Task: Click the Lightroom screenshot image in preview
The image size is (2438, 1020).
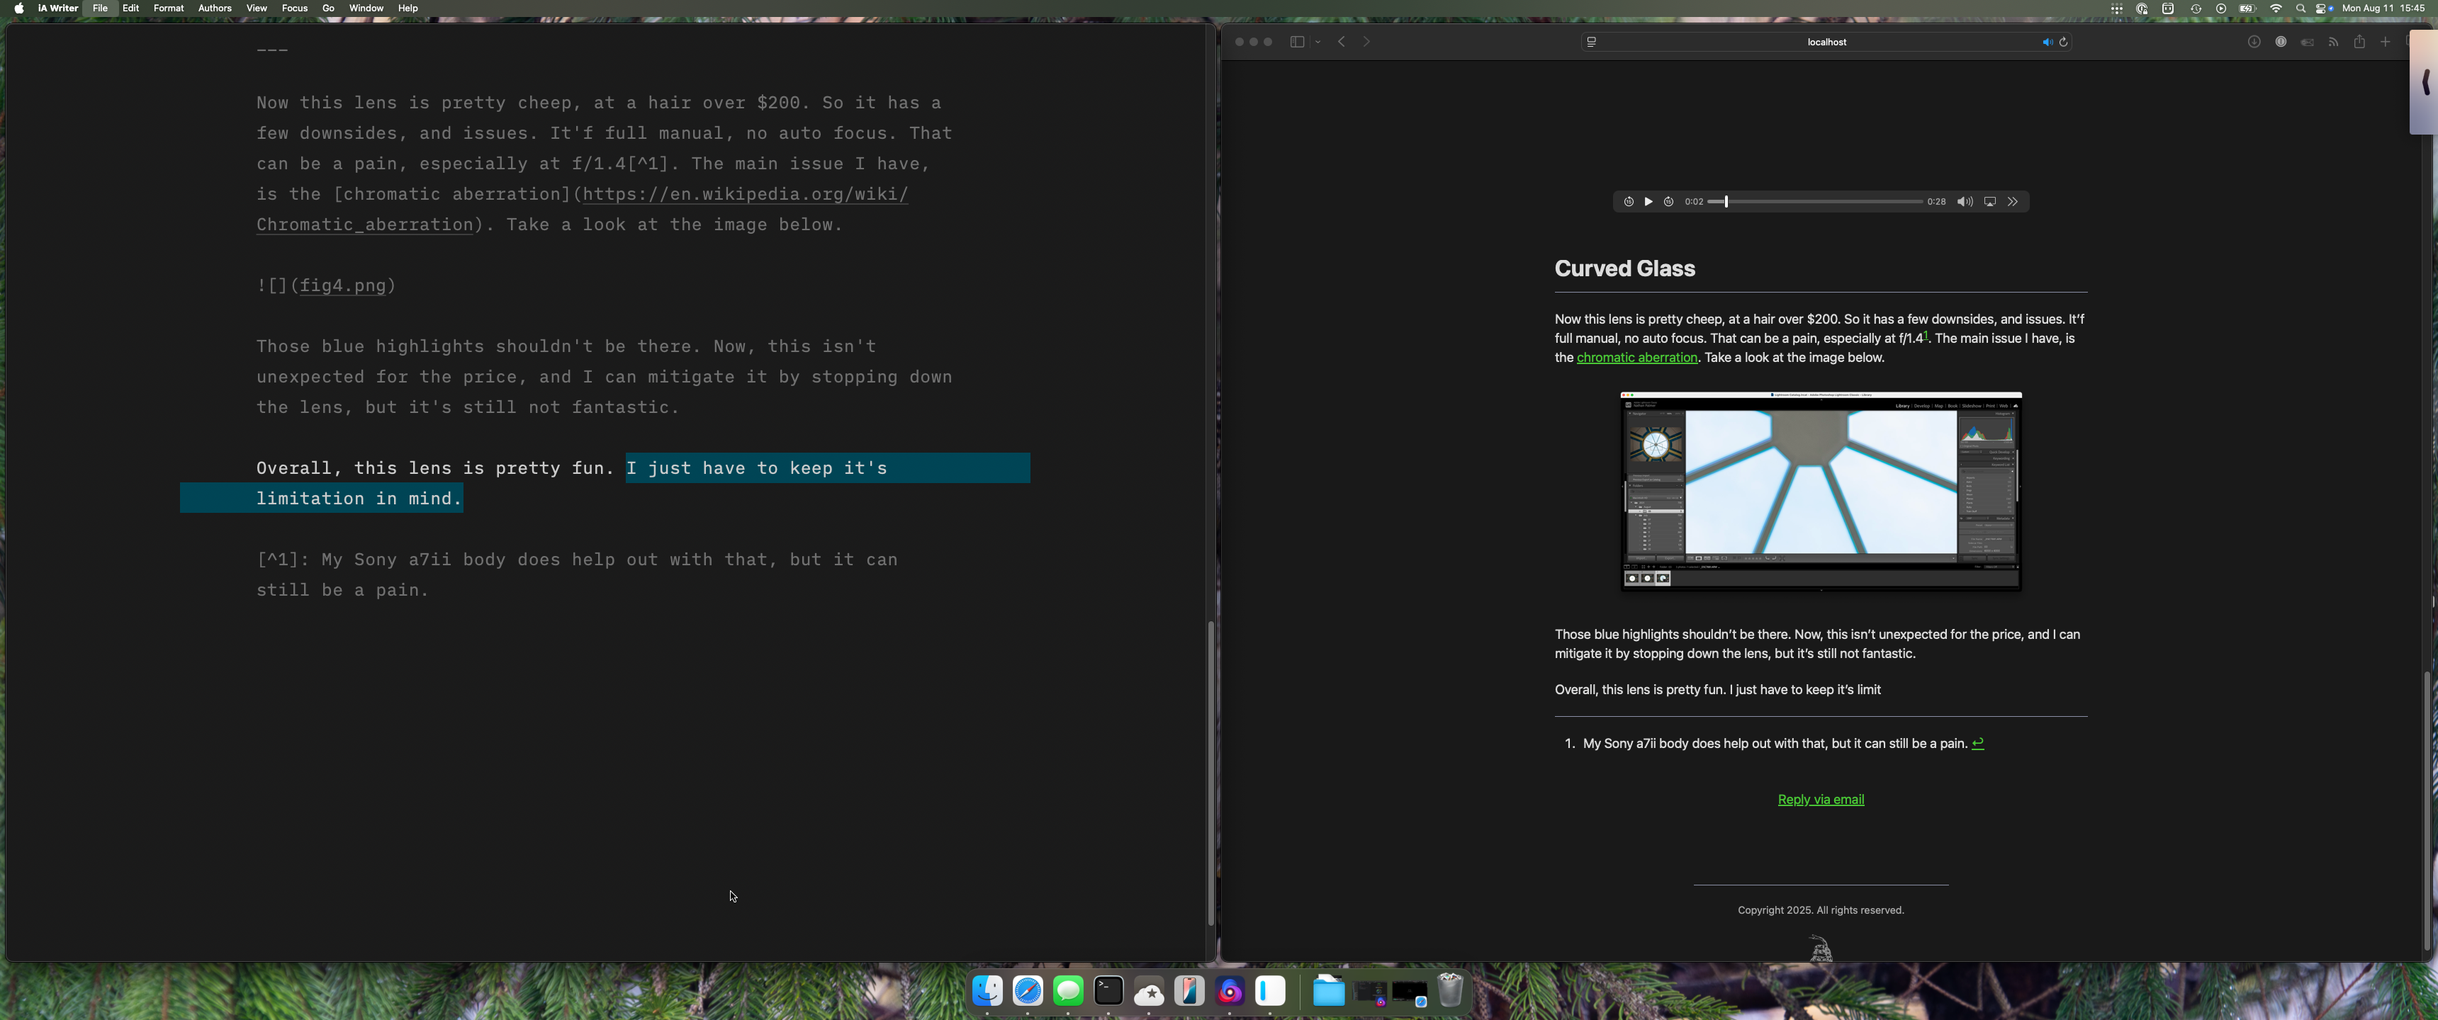Action: (x=1820, y=490)
